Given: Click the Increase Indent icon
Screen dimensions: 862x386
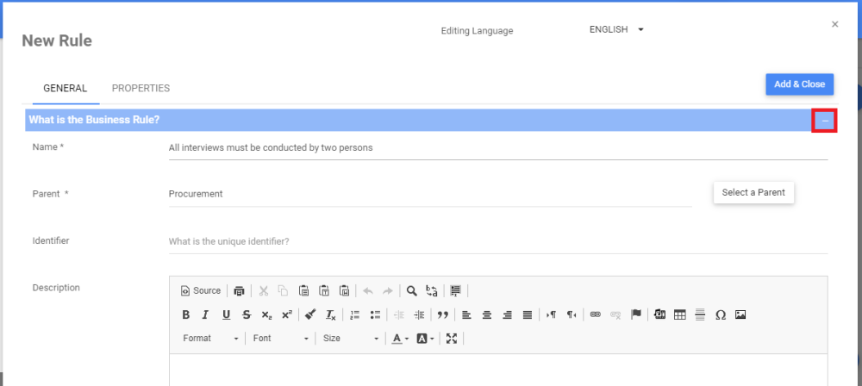Looking at the screenshot, I should point(420,315).
